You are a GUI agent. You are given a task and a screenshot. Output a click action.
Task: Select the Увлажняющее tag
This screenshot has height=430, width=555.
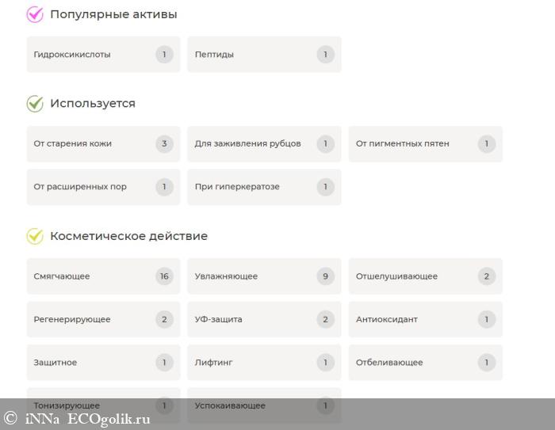(264, 276)
